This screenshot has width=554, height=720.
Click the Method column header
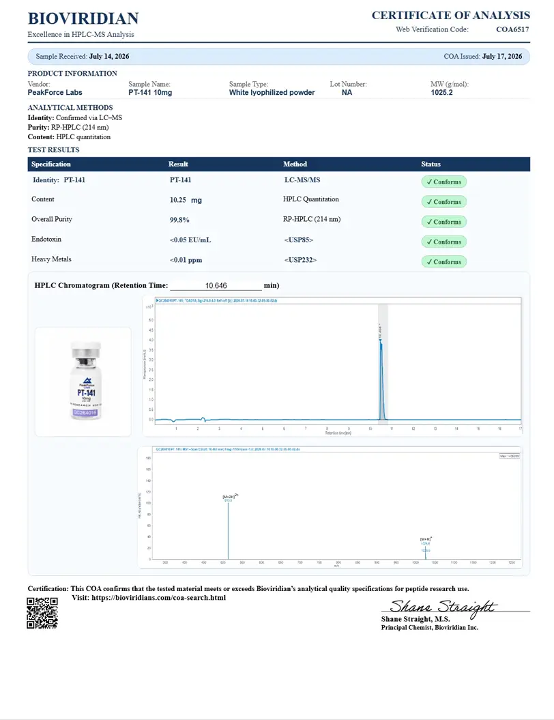[295, 164]
